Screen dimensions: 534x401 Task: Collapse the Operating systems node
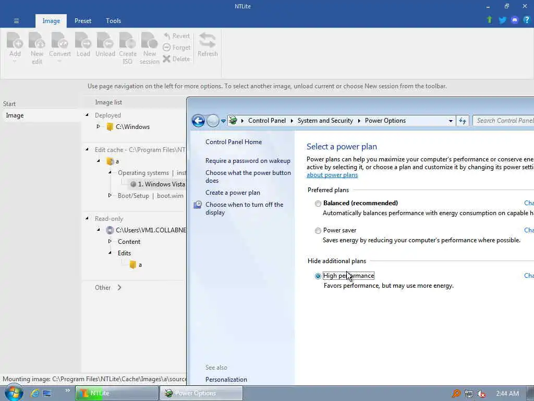click(x=110, y=172)
